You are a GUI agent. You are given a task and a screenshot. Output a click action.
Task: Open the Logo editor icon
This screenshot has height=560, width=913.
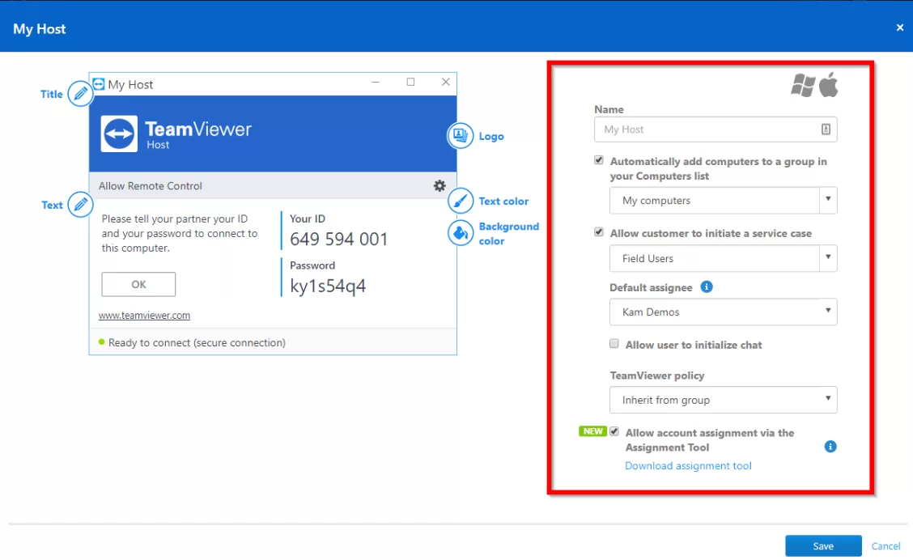tap(460, 136)
